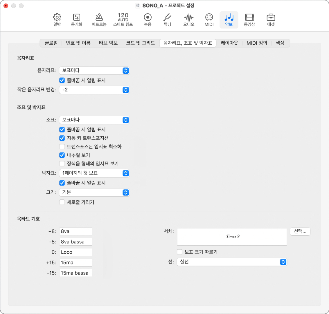Open the 선 line style popup menu
The height and width of the screenshot is (314, 329).
point(232,262)
